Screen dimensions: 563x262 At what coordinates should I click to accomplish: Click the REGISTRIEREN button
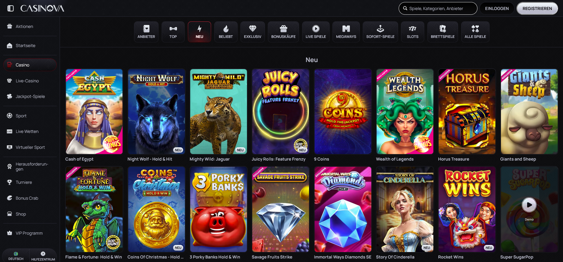pos(537,9)
